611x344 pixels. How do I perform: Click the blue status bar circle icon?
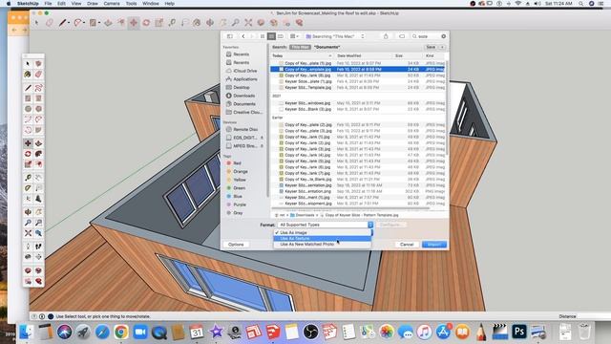click(51, 316)
